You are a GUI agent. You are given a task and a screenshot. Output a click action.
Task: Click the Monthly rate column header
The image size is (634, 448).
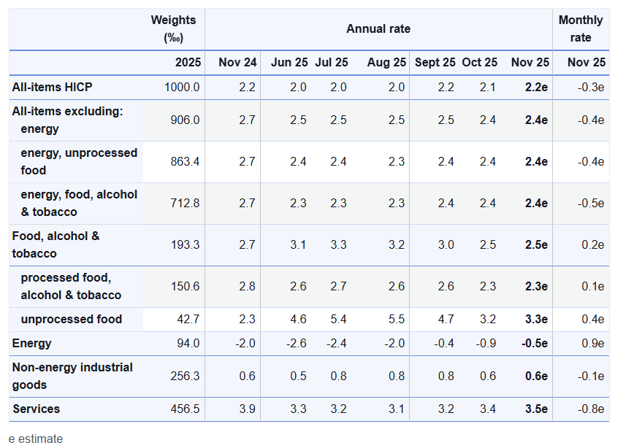pos(581,29)
